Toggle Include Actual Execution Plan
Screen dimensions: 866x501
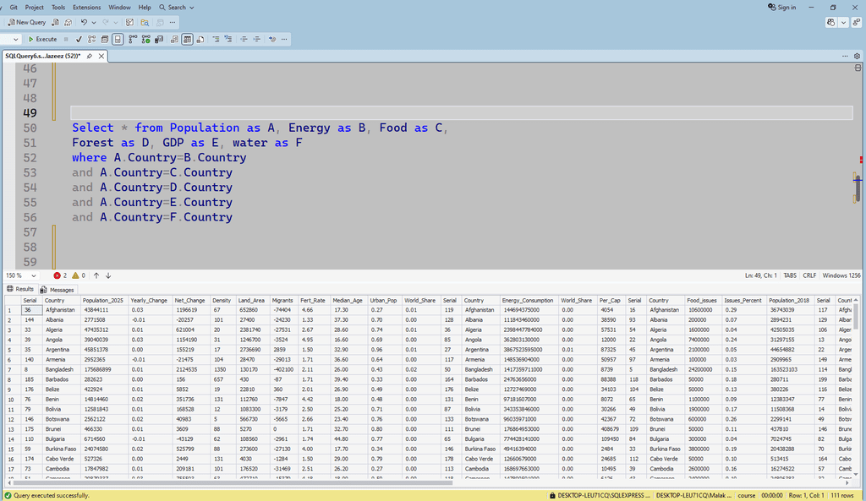133,39
